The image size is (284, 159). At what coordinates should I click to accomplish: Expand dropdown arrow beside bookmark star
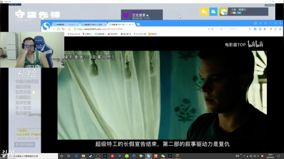click(216, 29)
